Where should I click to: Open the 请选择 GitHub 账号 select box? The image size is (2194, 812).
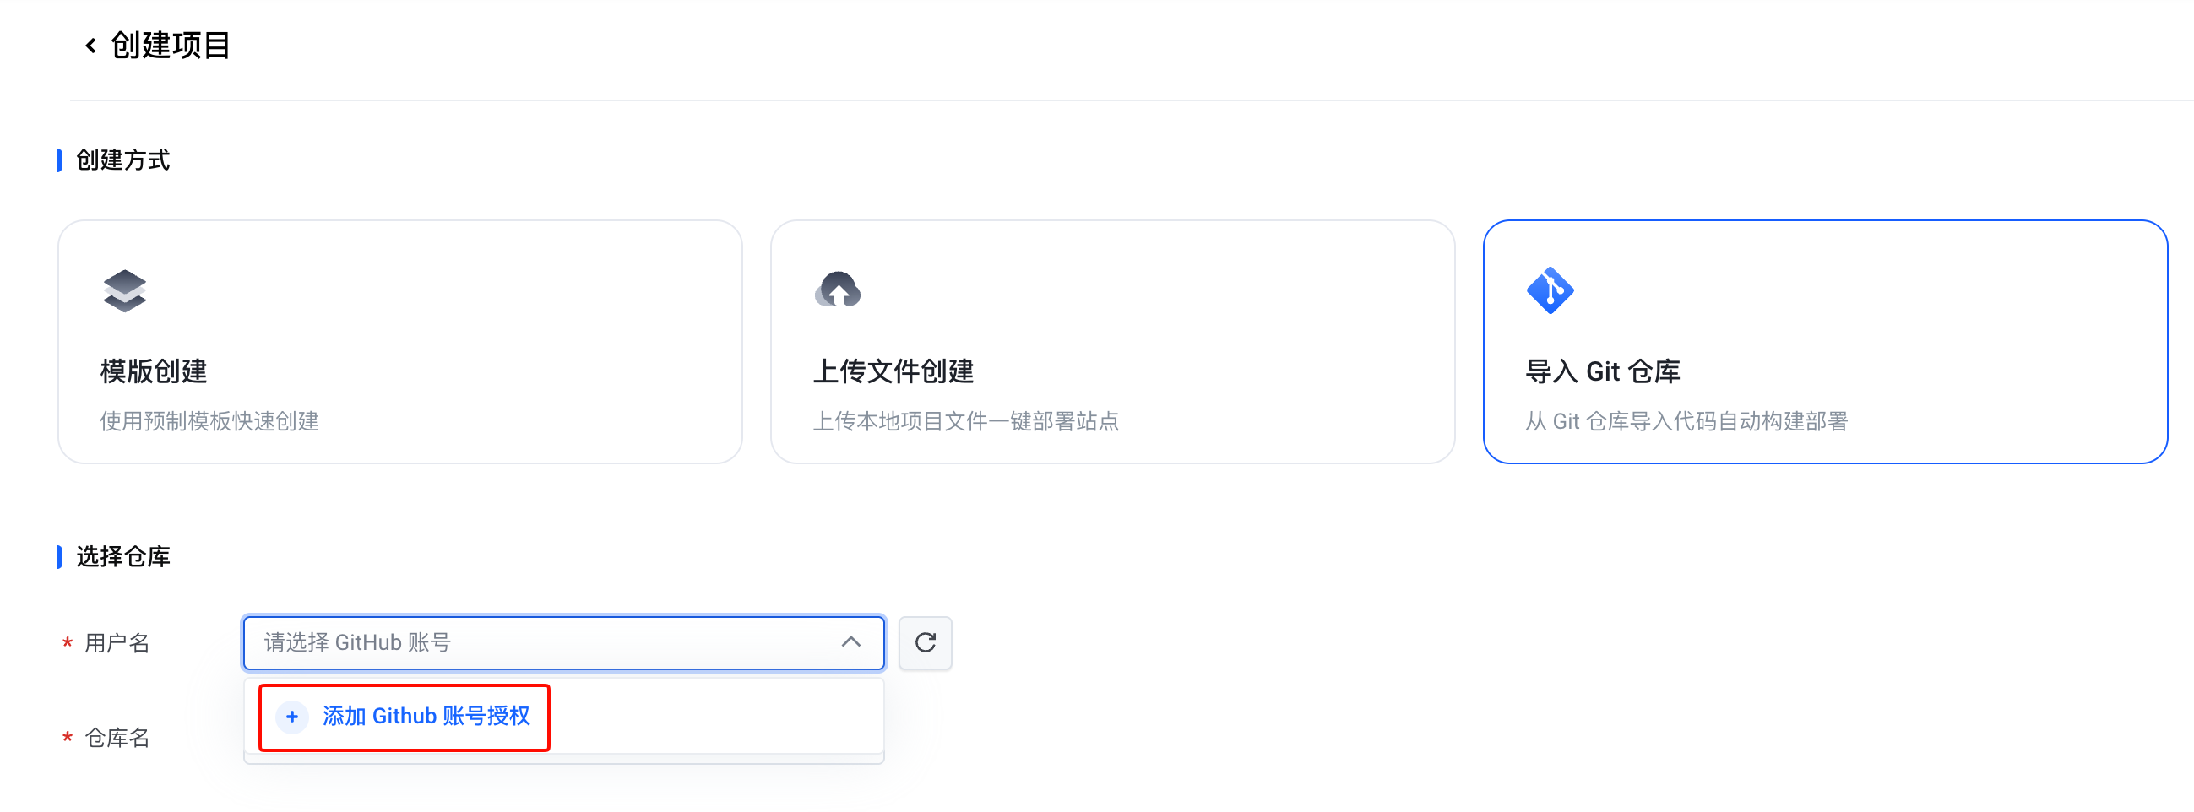coord(545,642)
